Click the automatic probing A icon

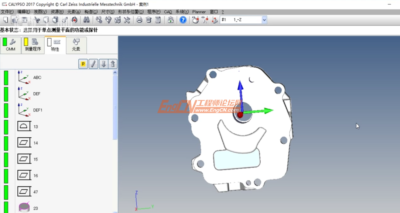tap(205, 20)
